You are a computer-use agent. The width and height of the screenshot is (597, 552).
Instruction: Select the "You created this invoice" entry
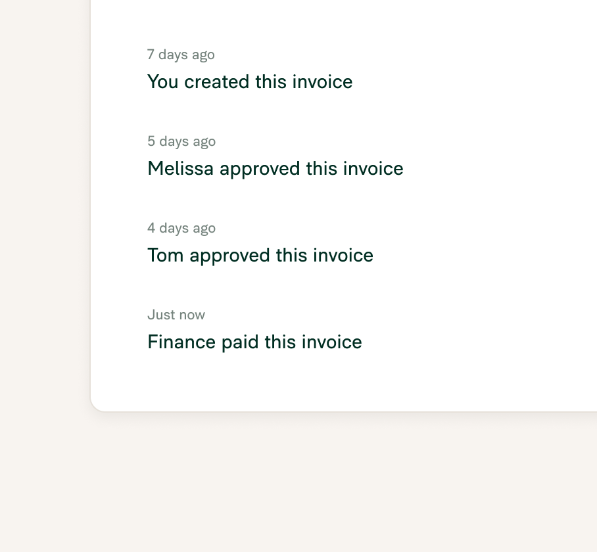click(x=250, y=81)
